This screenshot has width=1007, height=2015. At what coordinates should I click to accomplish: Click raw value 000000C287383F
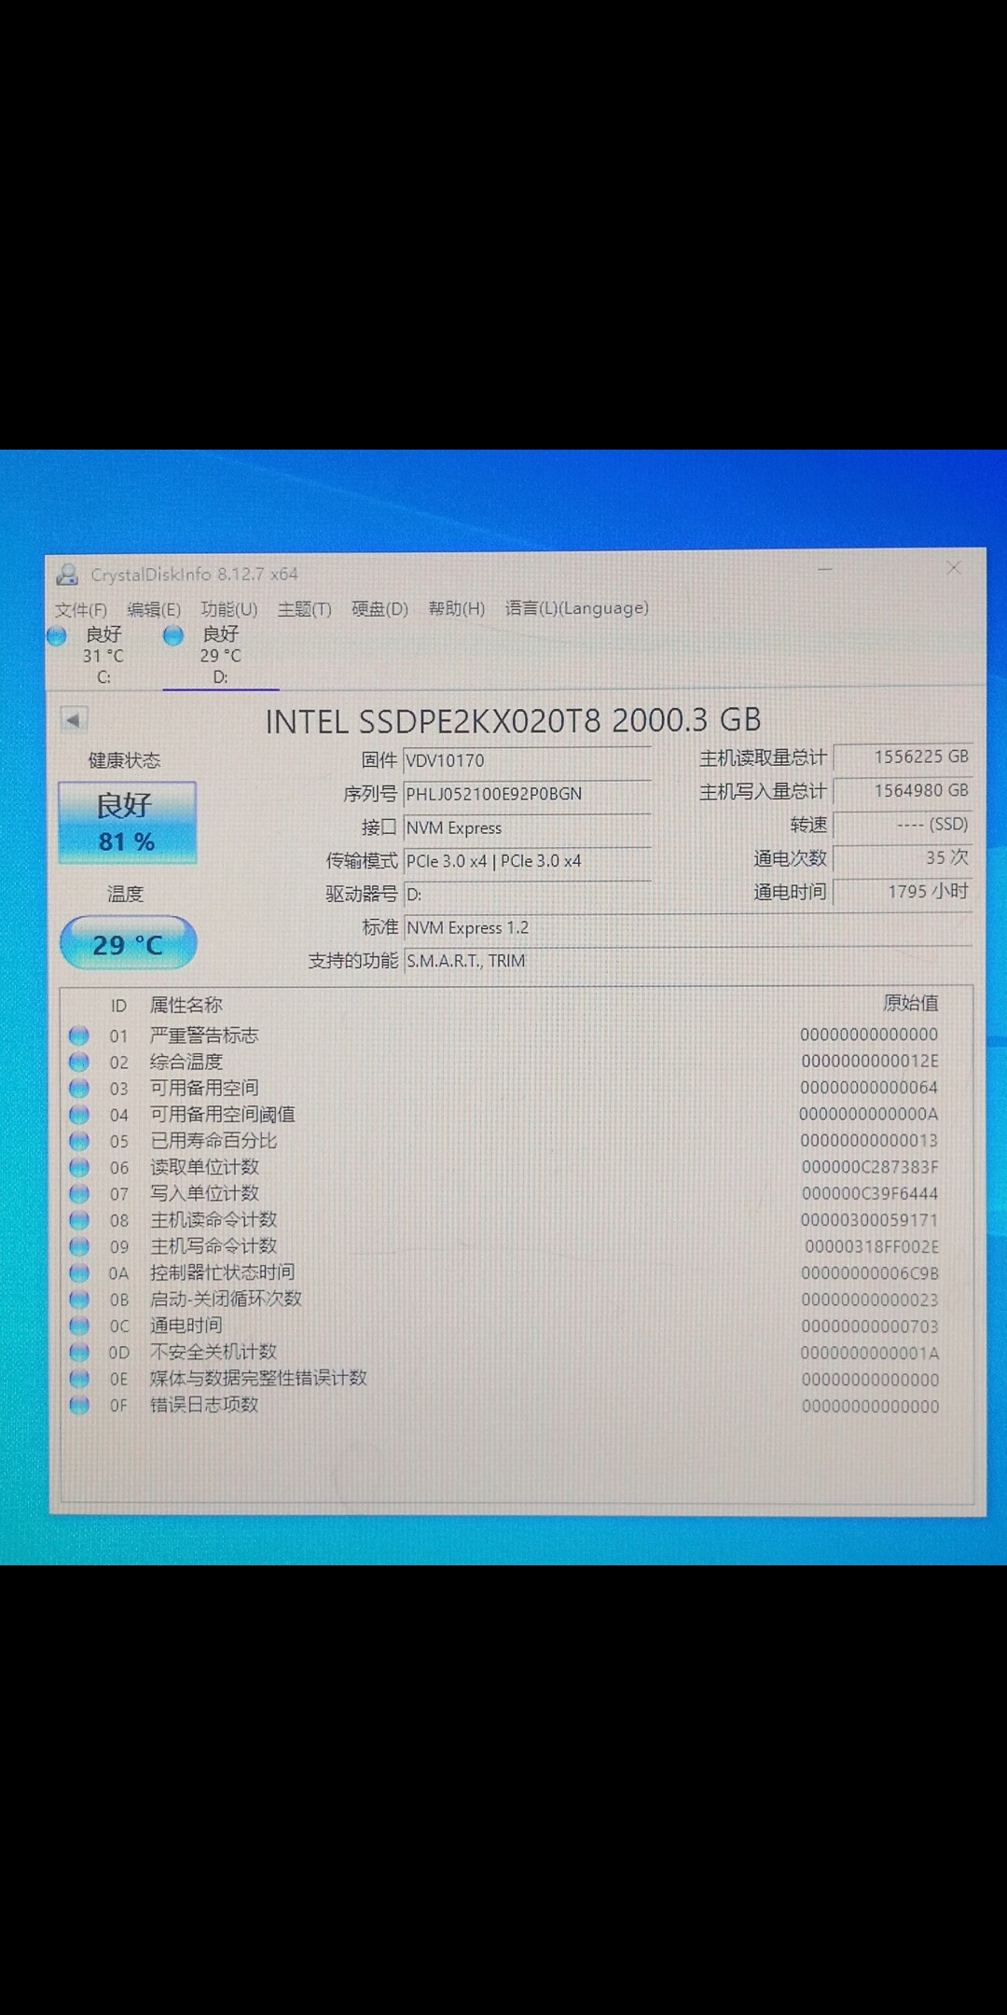(870, 1167)
